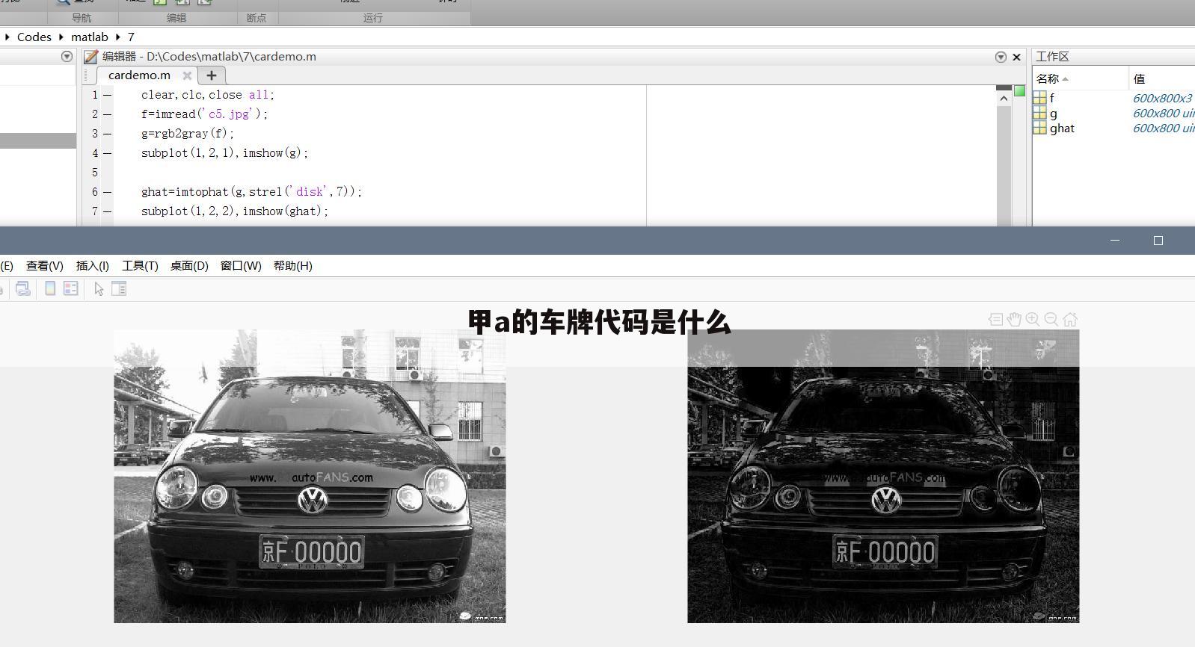Click the top-hat car image in right subplot
This screenshot has width=1195, height=647.
(x=883, y=476)
